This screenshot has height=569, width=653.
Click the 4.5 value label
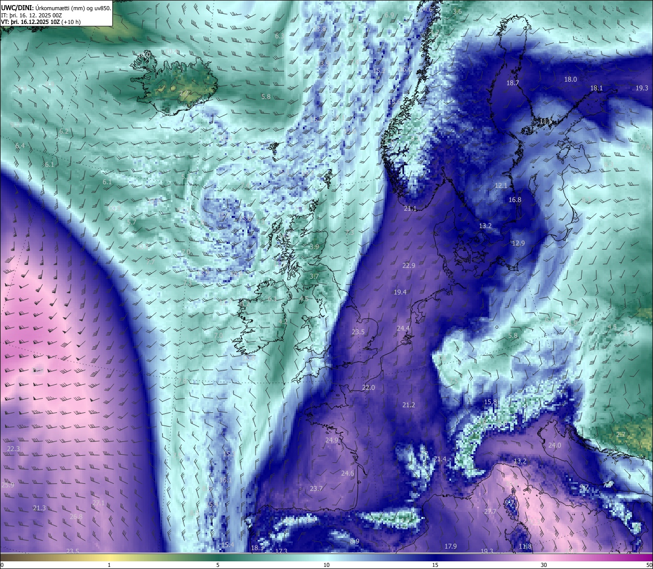coord(612,327)
